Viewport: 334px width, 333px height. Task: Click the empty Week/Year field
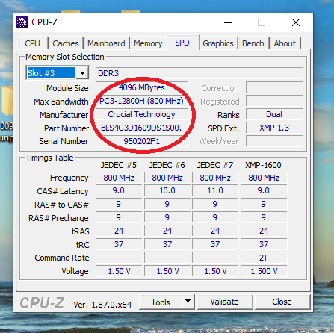coord(274,141)
